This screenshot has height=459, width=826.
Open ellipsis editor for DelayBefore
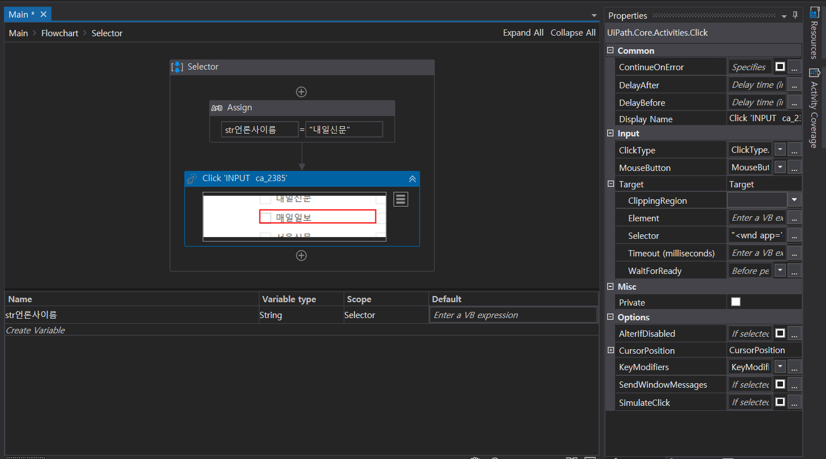click(x=794, y=102)
